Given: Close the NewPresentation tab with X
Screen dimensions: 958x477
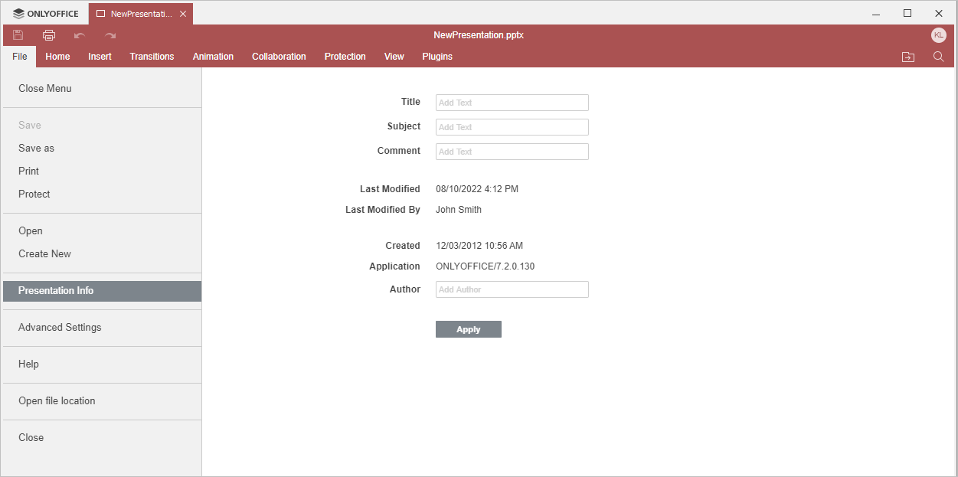Looking at the screenshot, I should (183, 14).
